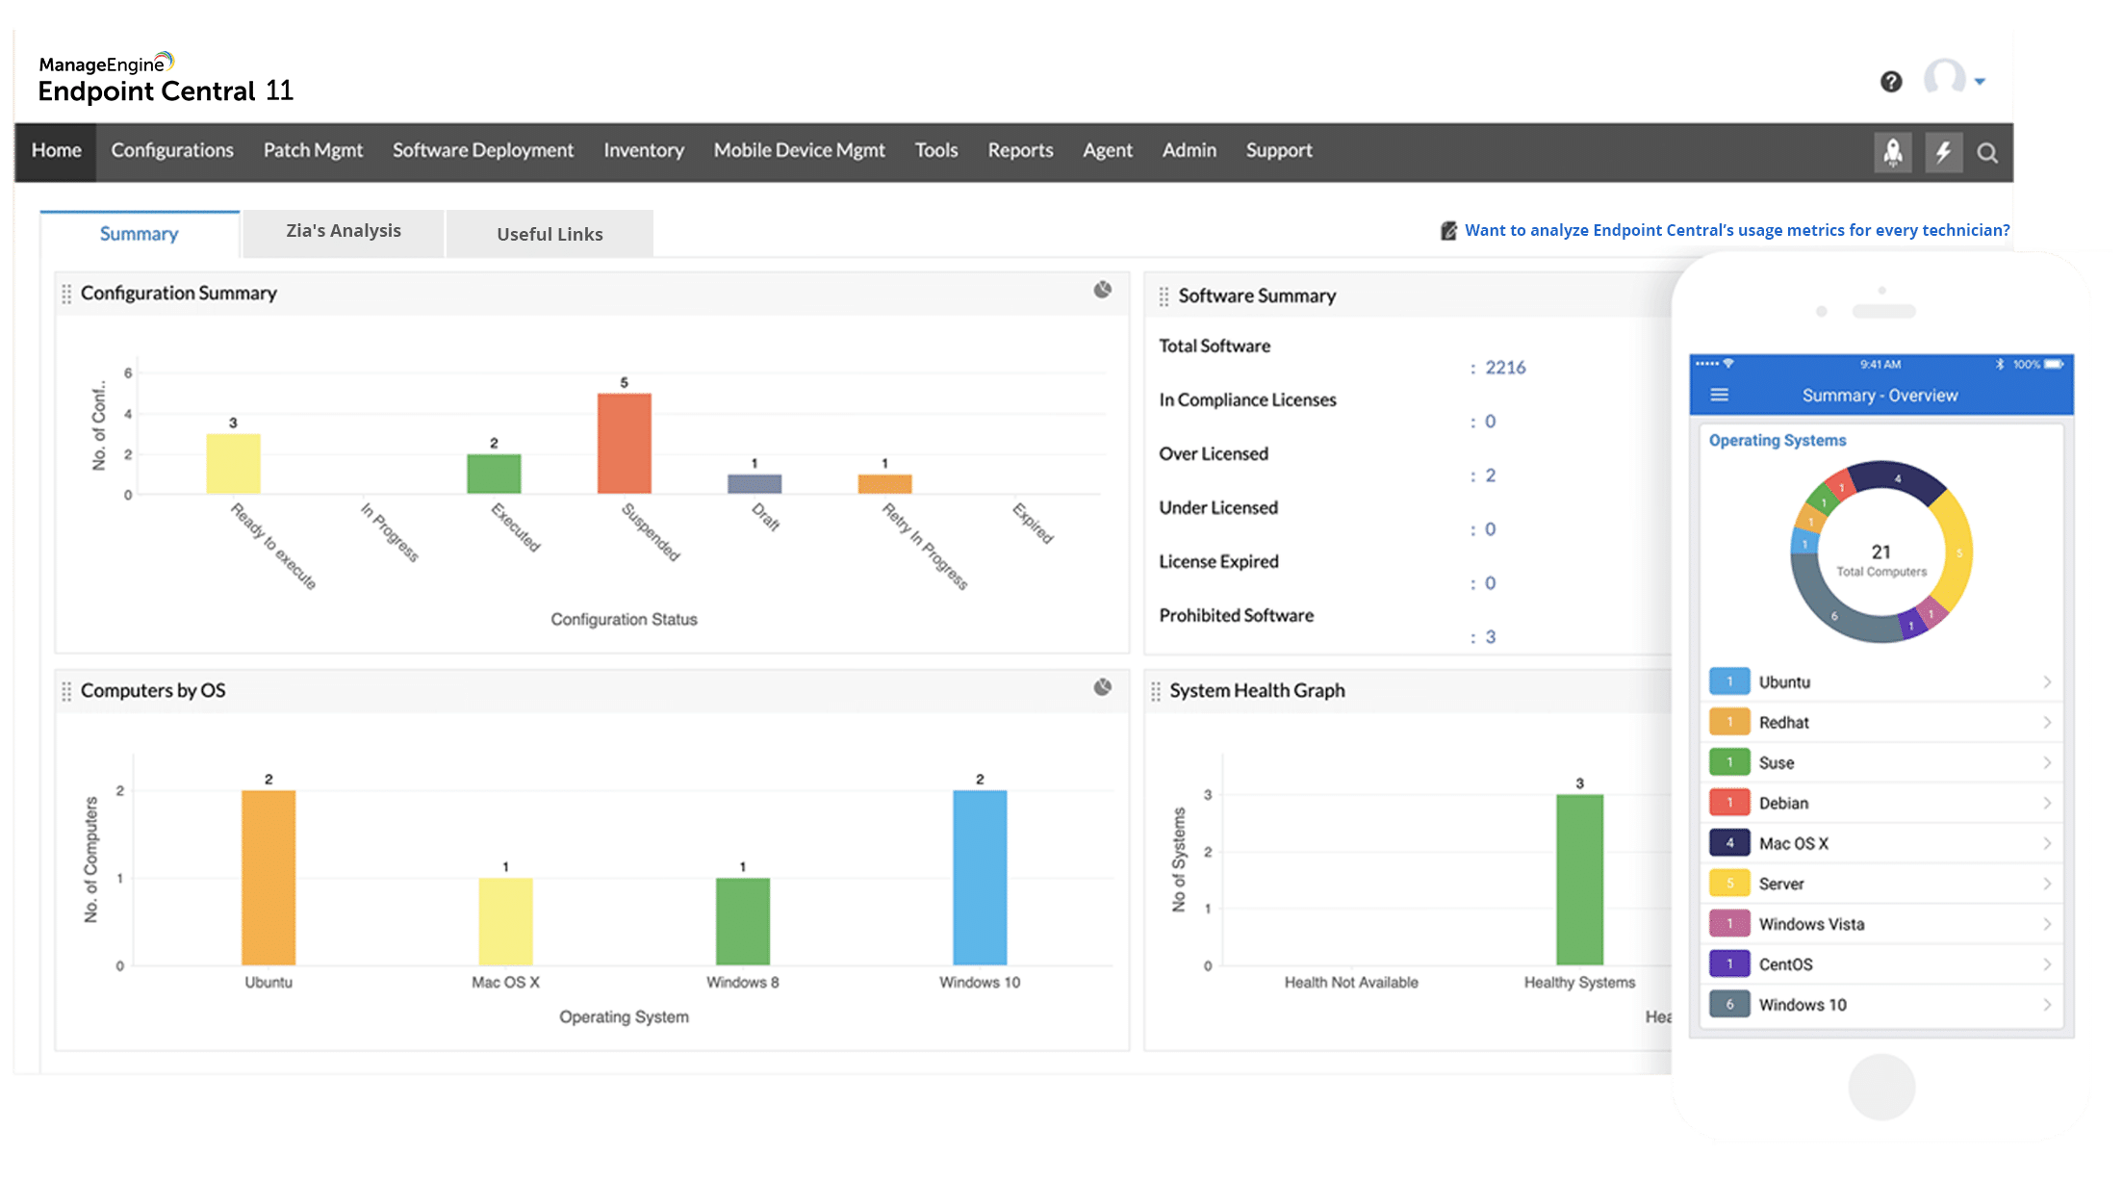Click the orange Suspended bar
The width and height of the screenshot is (2123, 1181).
click(624, 444)
